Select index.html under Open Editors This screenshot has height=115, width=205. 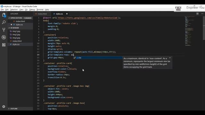(20, 21)
